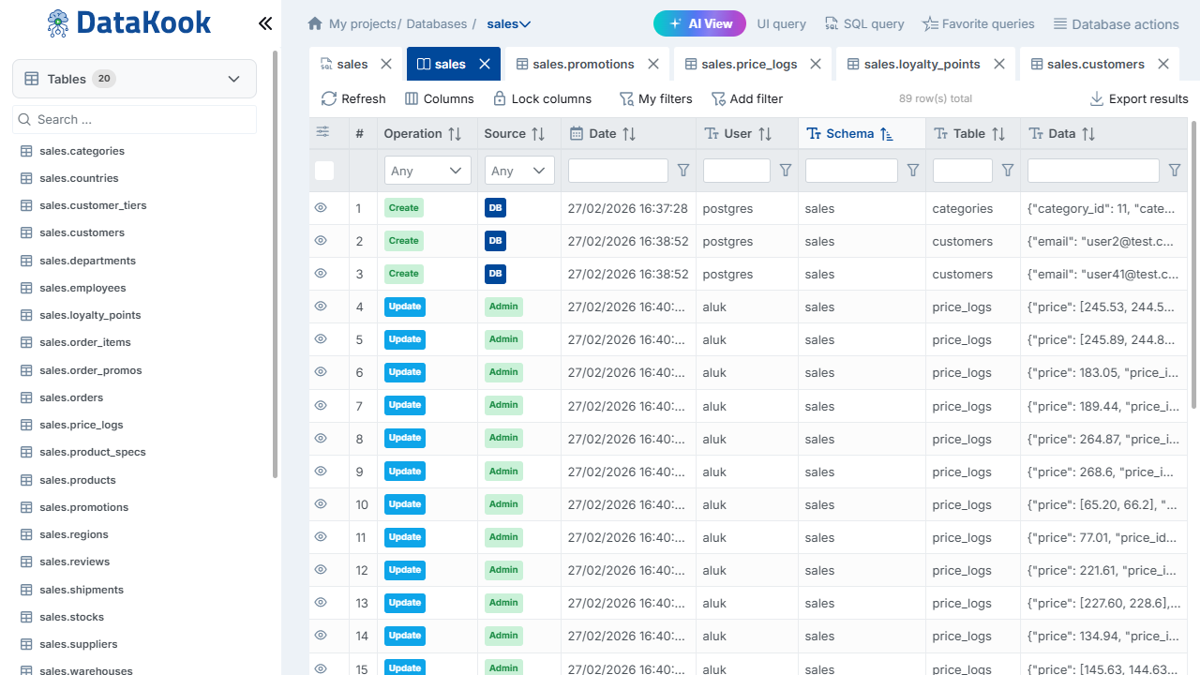
Task: Focus the table Search field
Action: coord(134,119)
